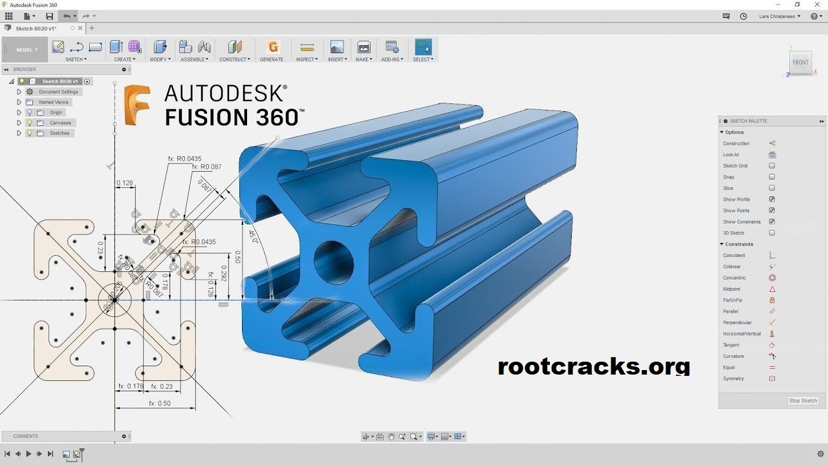Image resolution: width=828 pixels, height=465 pixels.
Task: Expand the Canvases tree node
Action: (19, 123)
